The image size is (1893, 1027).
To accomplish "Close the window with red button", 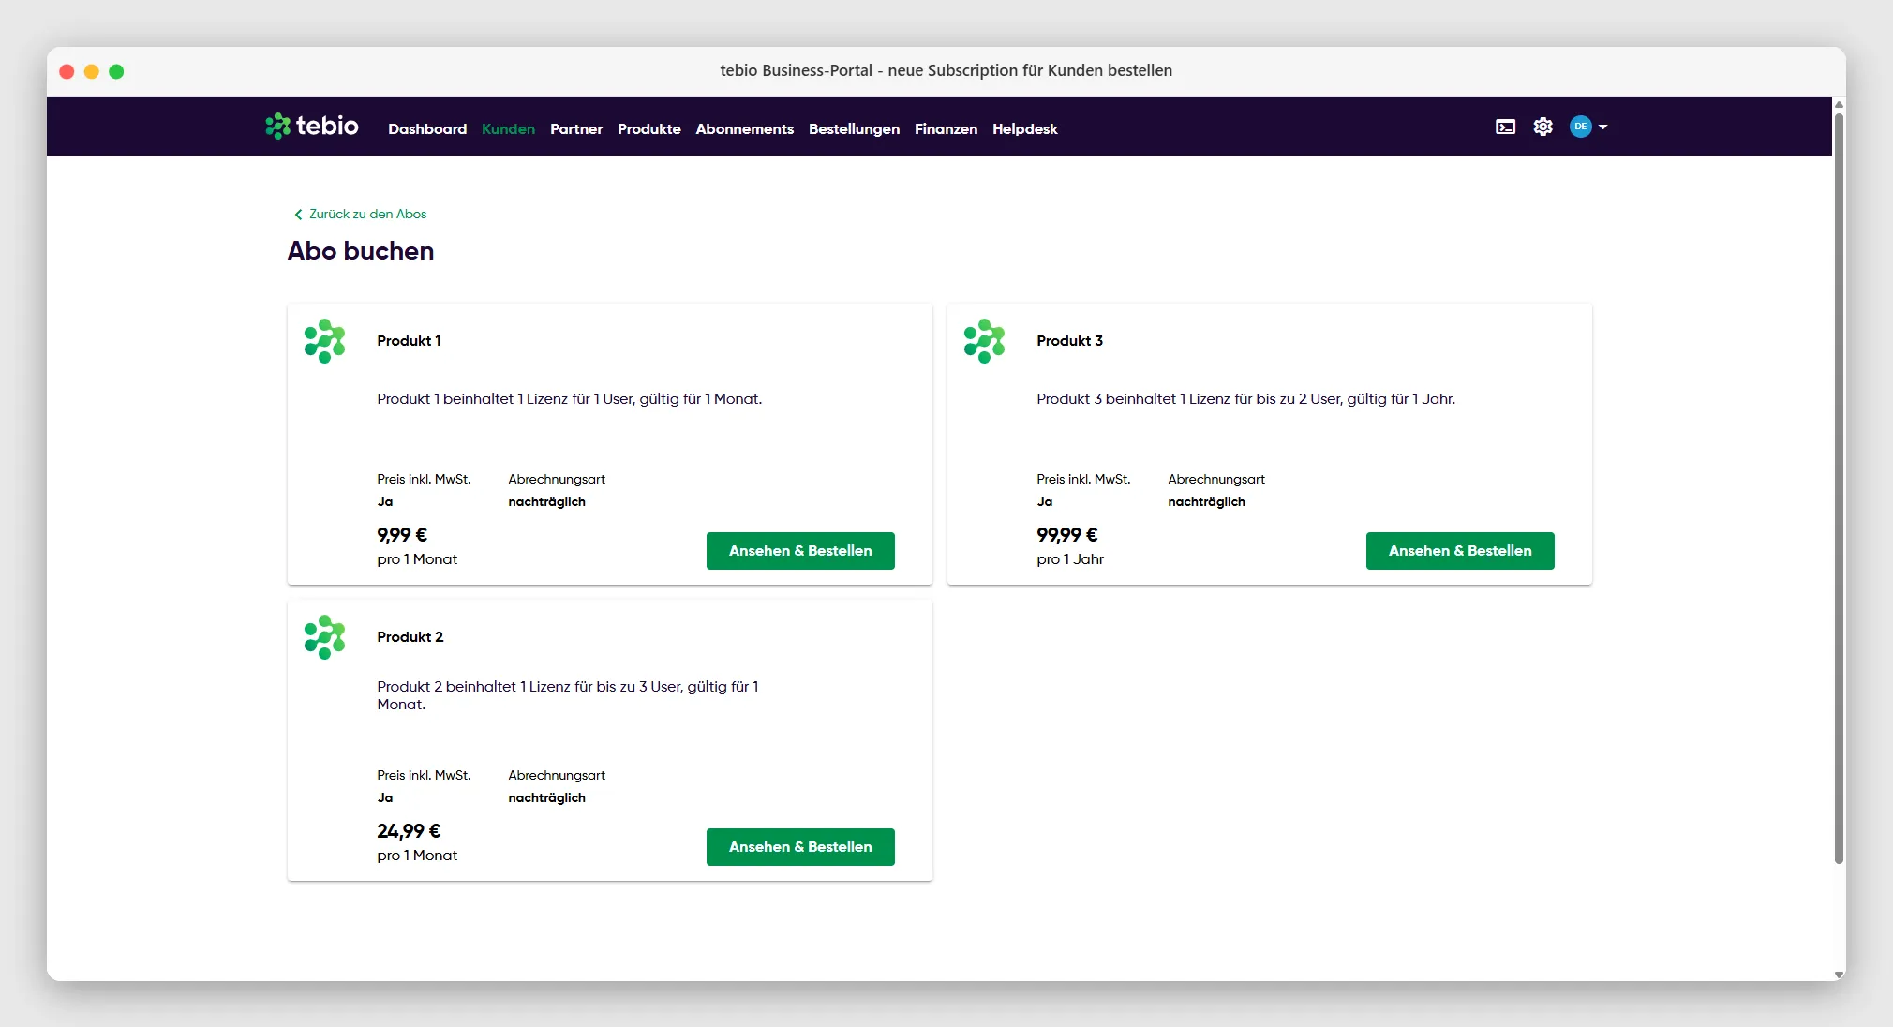I will pyautogui.click(x=67, y=71).
